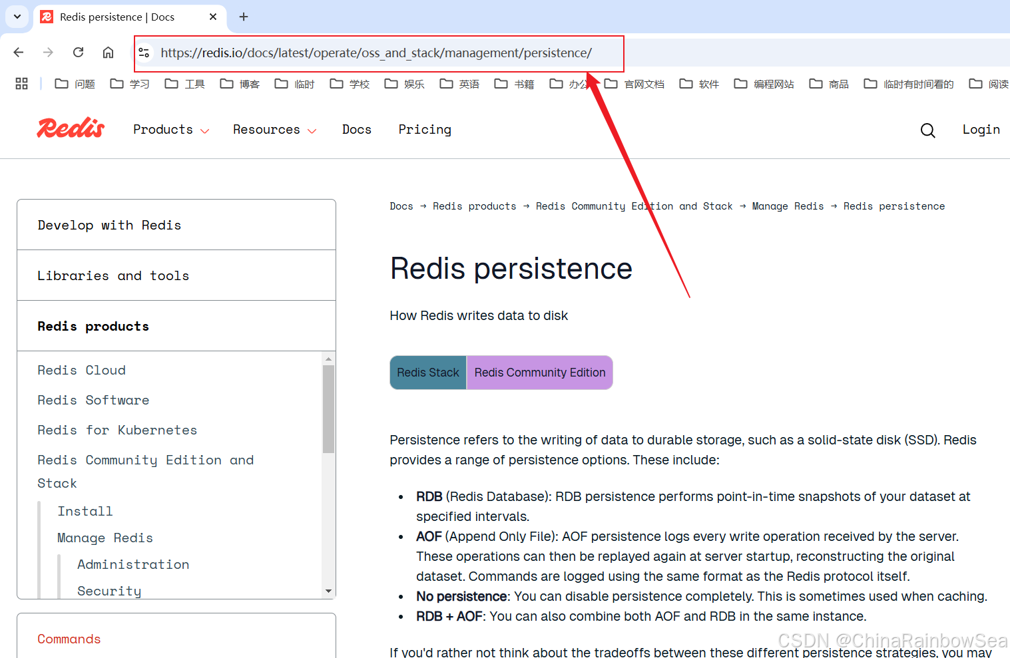Viewport: 1010px width, 658px height.
Task: Click the sidebar scrollbar down arrow
Action: point(328,591)
